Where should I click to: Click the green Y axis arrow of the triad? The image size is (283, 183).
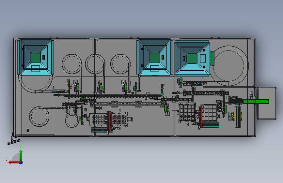[21, 156]
